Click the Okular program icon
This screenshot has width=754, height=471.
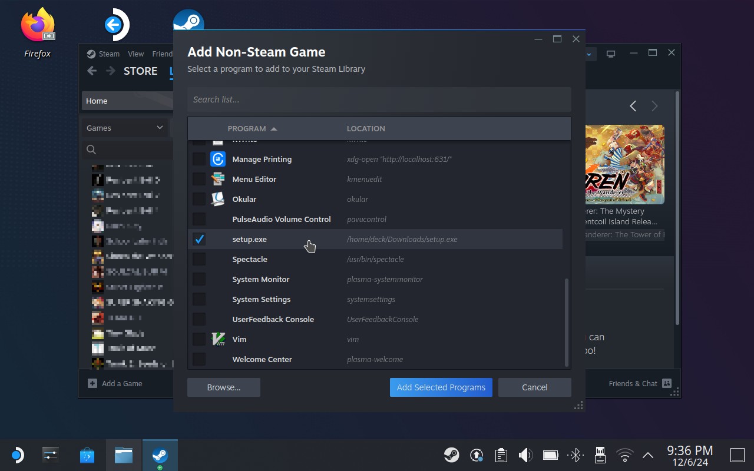pyautogui.click(x=218, y=199)
